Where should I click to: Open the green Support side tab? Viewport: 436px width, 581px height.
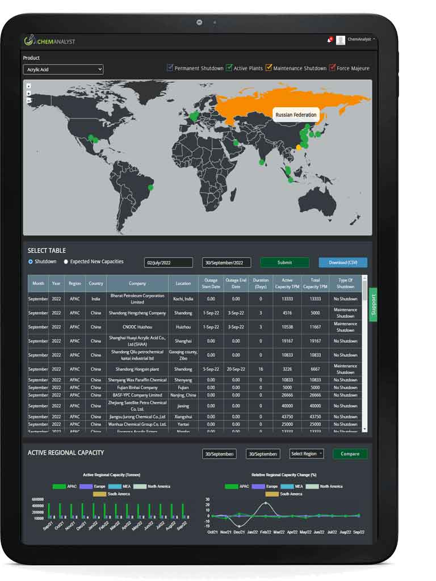pyautogui.click(x=373, y=305)
